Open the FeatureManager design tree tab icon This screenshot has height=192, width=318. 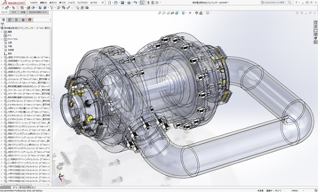click(x=4, y=20)
